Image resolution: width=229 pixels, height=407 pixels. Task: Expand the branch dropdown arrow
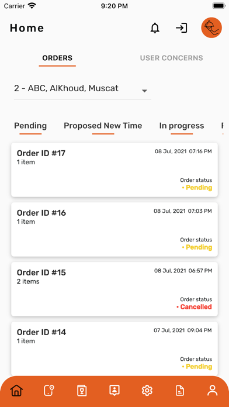coord(145,91)
